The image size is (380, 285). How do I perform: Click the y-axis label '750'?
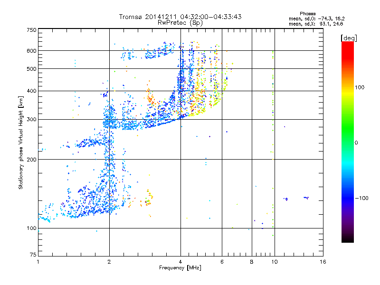(x=31, y=30)
